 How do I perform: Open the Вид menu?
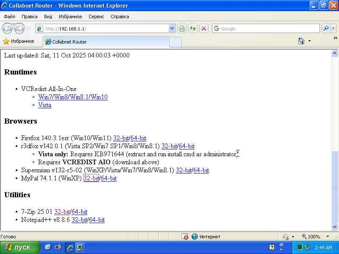(48, 17)
